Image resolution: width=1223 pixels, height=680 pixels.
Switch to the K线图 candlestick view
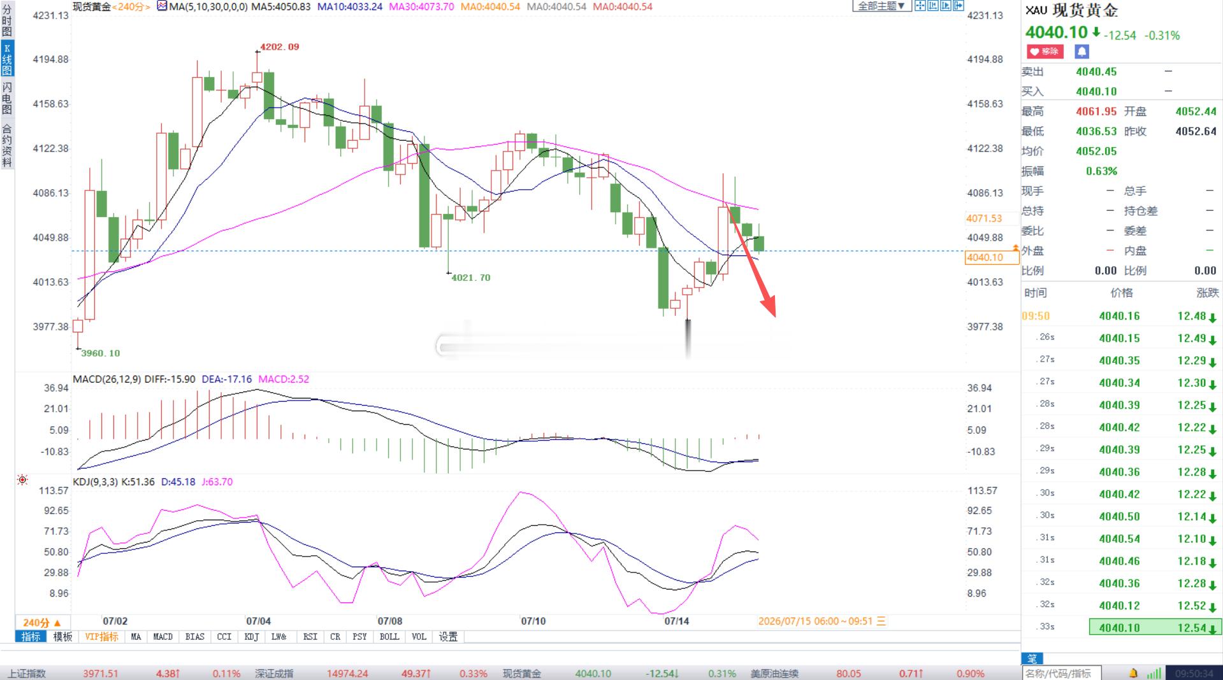point(7,59)
